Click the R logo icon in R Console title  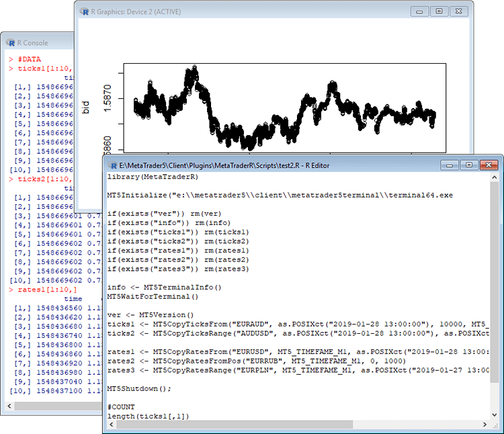(x=11, y=43)
